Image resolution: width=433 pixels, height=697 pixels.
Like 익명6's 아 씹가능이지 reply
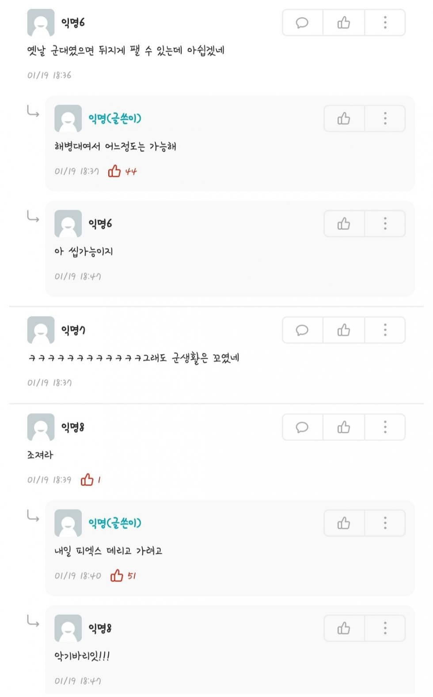[344, 224]
